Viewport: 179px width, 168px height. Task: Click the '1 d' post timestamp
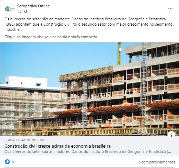(x=19, y=12)
